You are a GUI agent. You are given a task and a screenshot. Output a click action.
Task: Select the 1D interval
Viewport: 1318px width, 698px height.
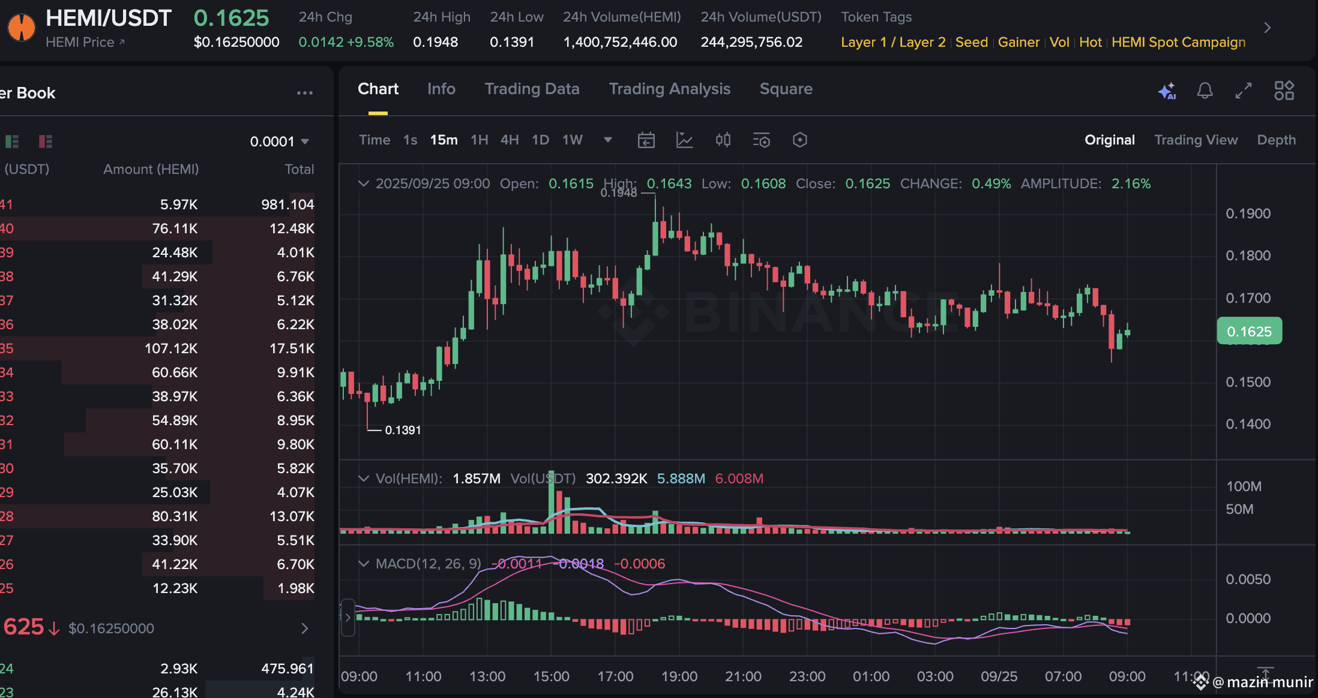(541, 140)
